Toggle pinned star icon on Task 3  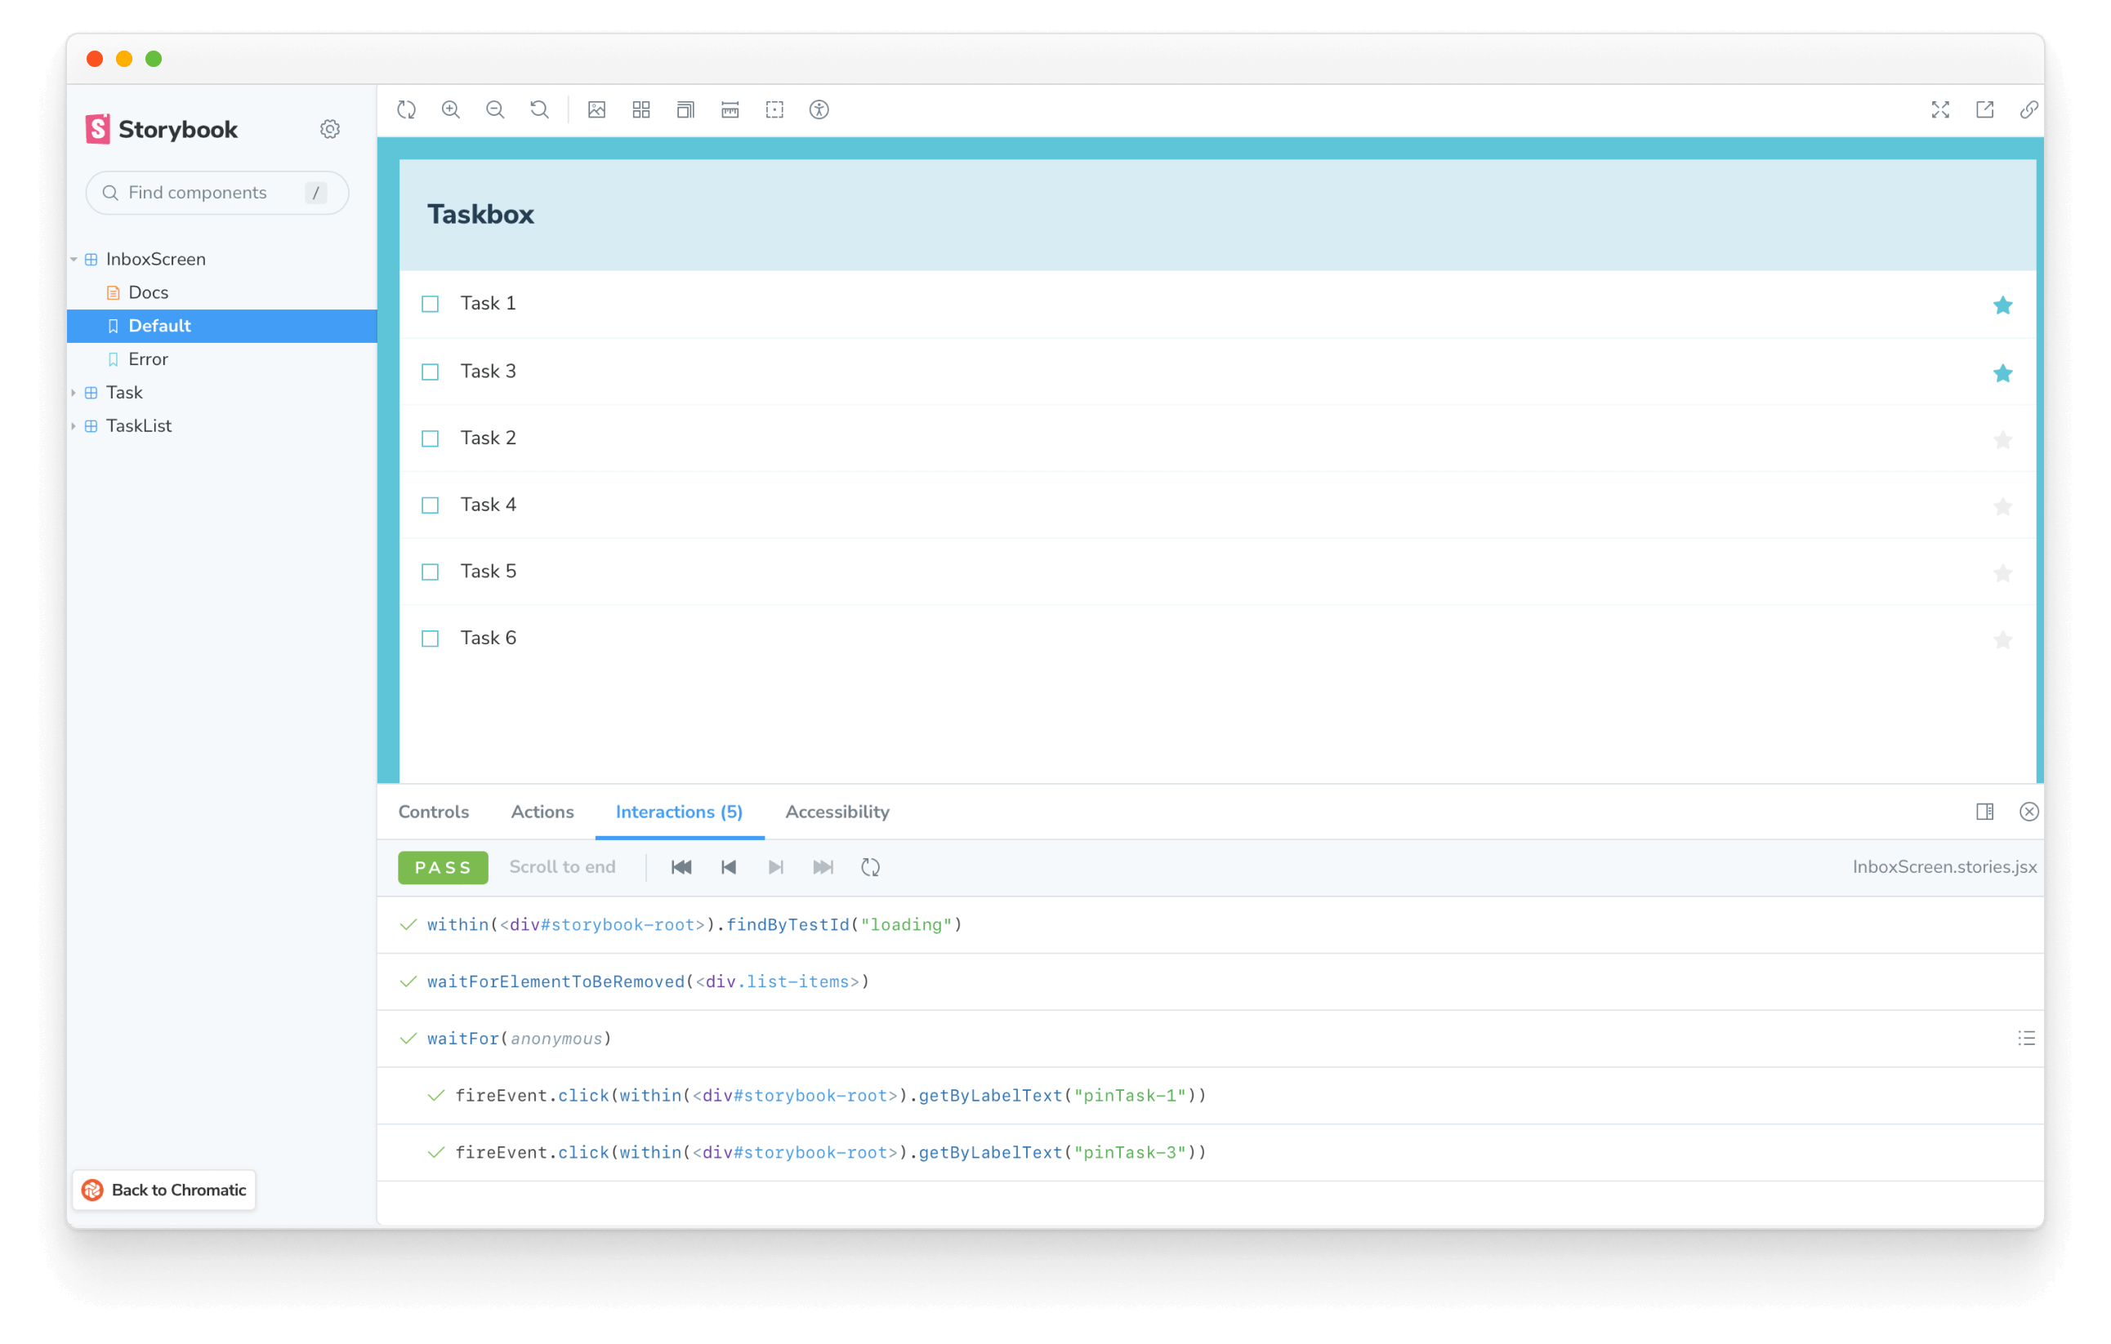[x=2002, y=372]
